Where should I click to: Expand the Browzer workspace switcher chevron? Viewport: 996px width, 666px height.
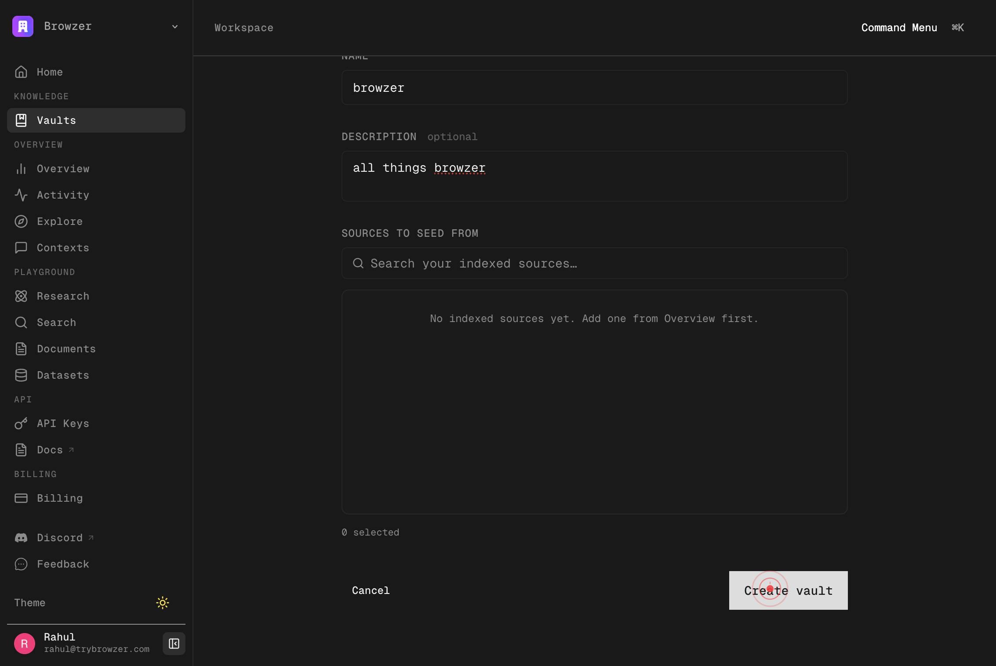175,27
